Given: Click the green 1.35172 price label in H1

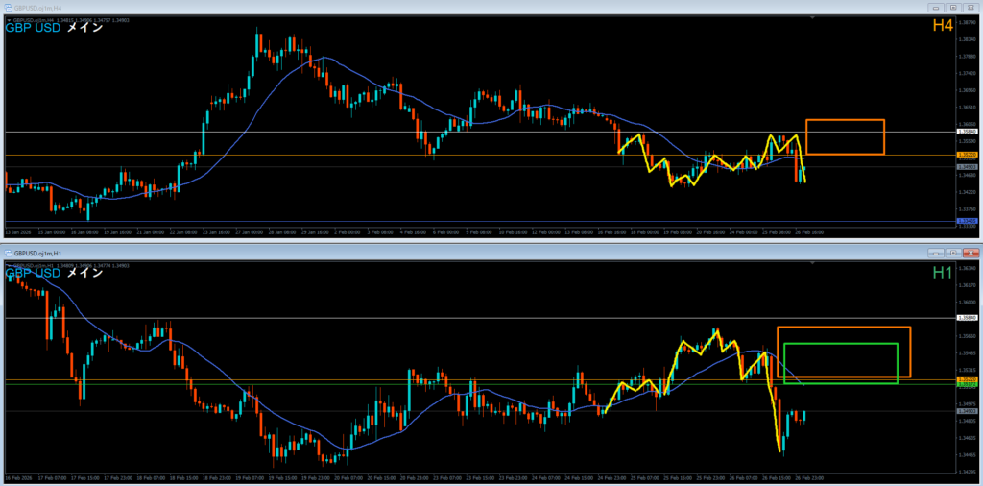Looking at the screenshot, I should 967,385.
